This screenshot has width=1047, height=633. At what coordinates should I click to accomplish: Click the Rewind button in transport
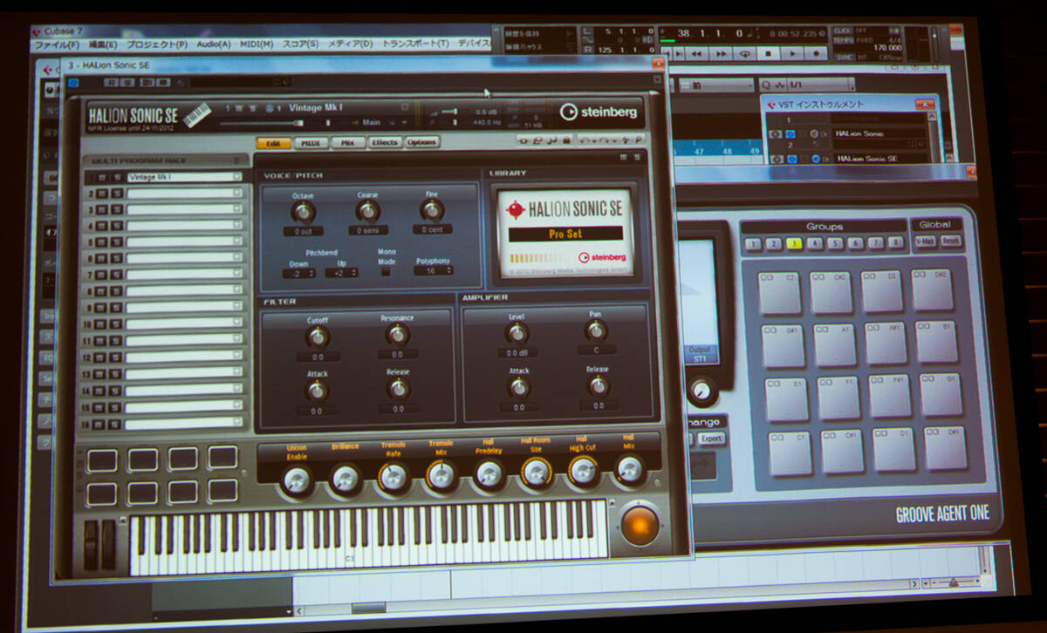(x=696, y=53)
